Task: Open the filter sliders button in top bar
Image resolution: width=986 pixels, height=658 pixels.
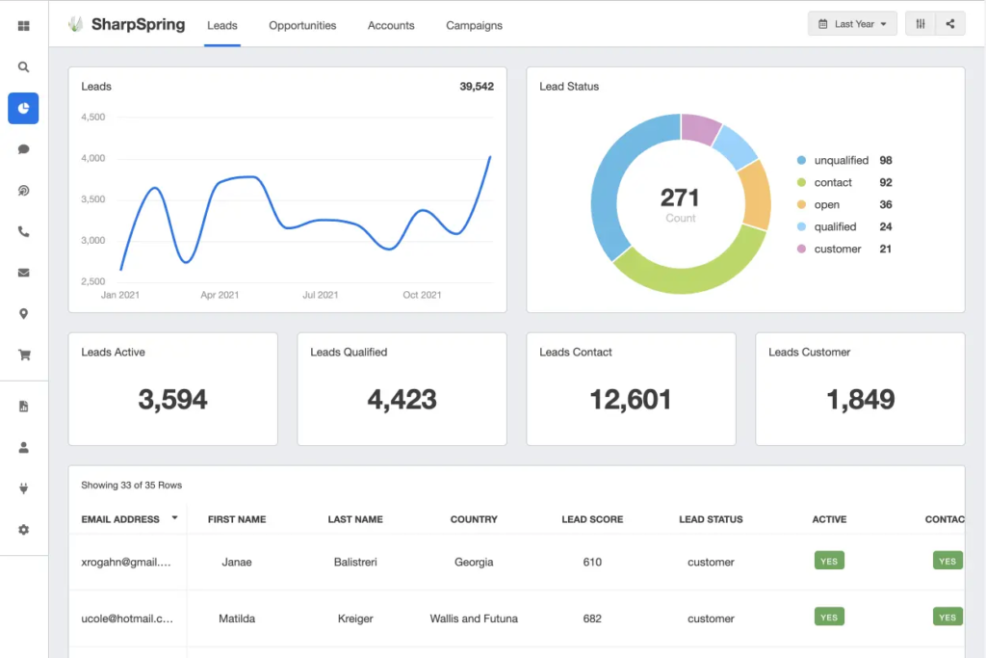Action: [921, 24]
